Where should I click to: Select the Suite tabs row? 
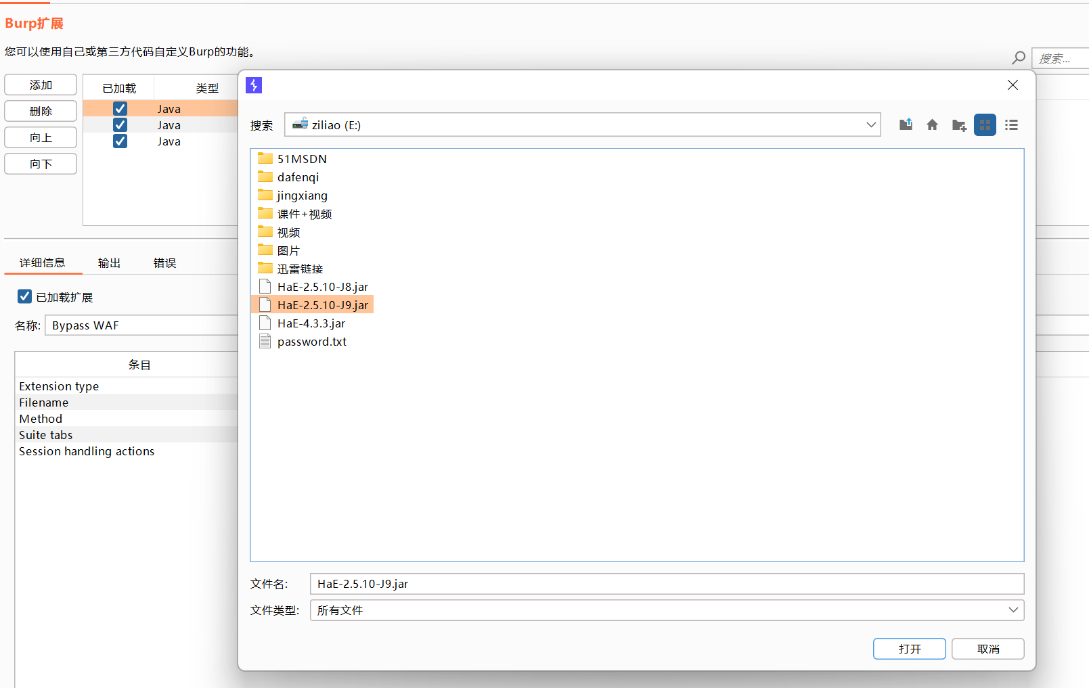[x=127, y=434]
